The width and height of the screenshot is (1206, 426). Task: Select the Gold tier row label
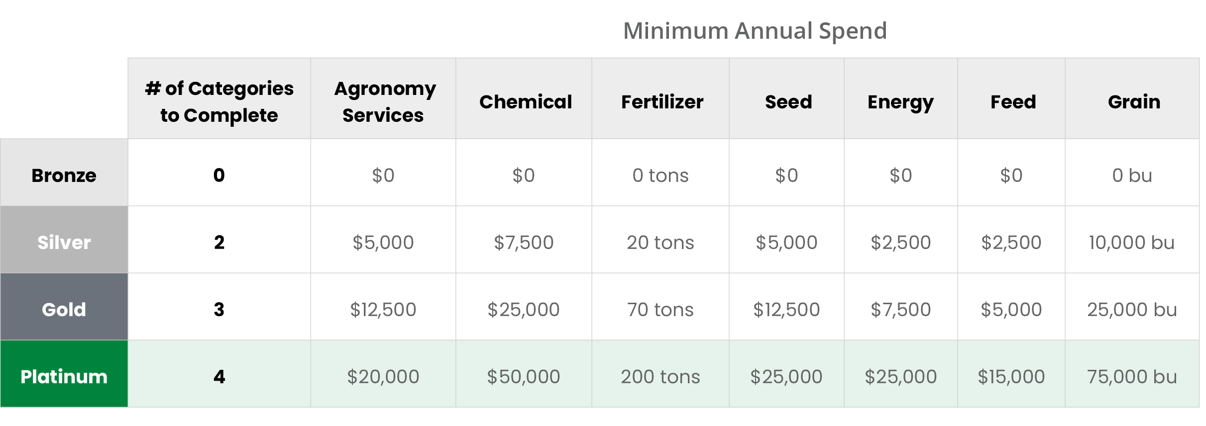click(x=64, y=310)
